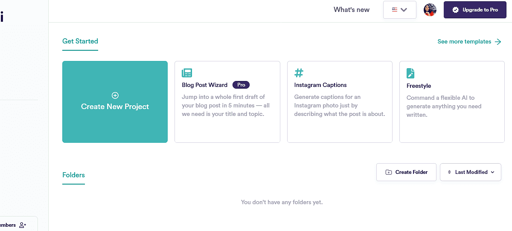Open the See more templates link
This screenshot has width=512, height=231.
tap(464, 42)
